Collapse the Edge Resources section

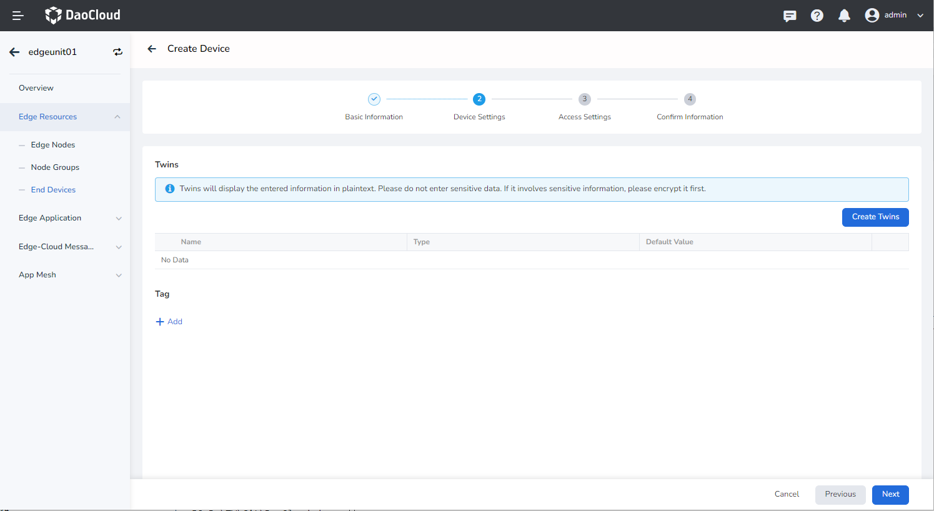[117, 117]
